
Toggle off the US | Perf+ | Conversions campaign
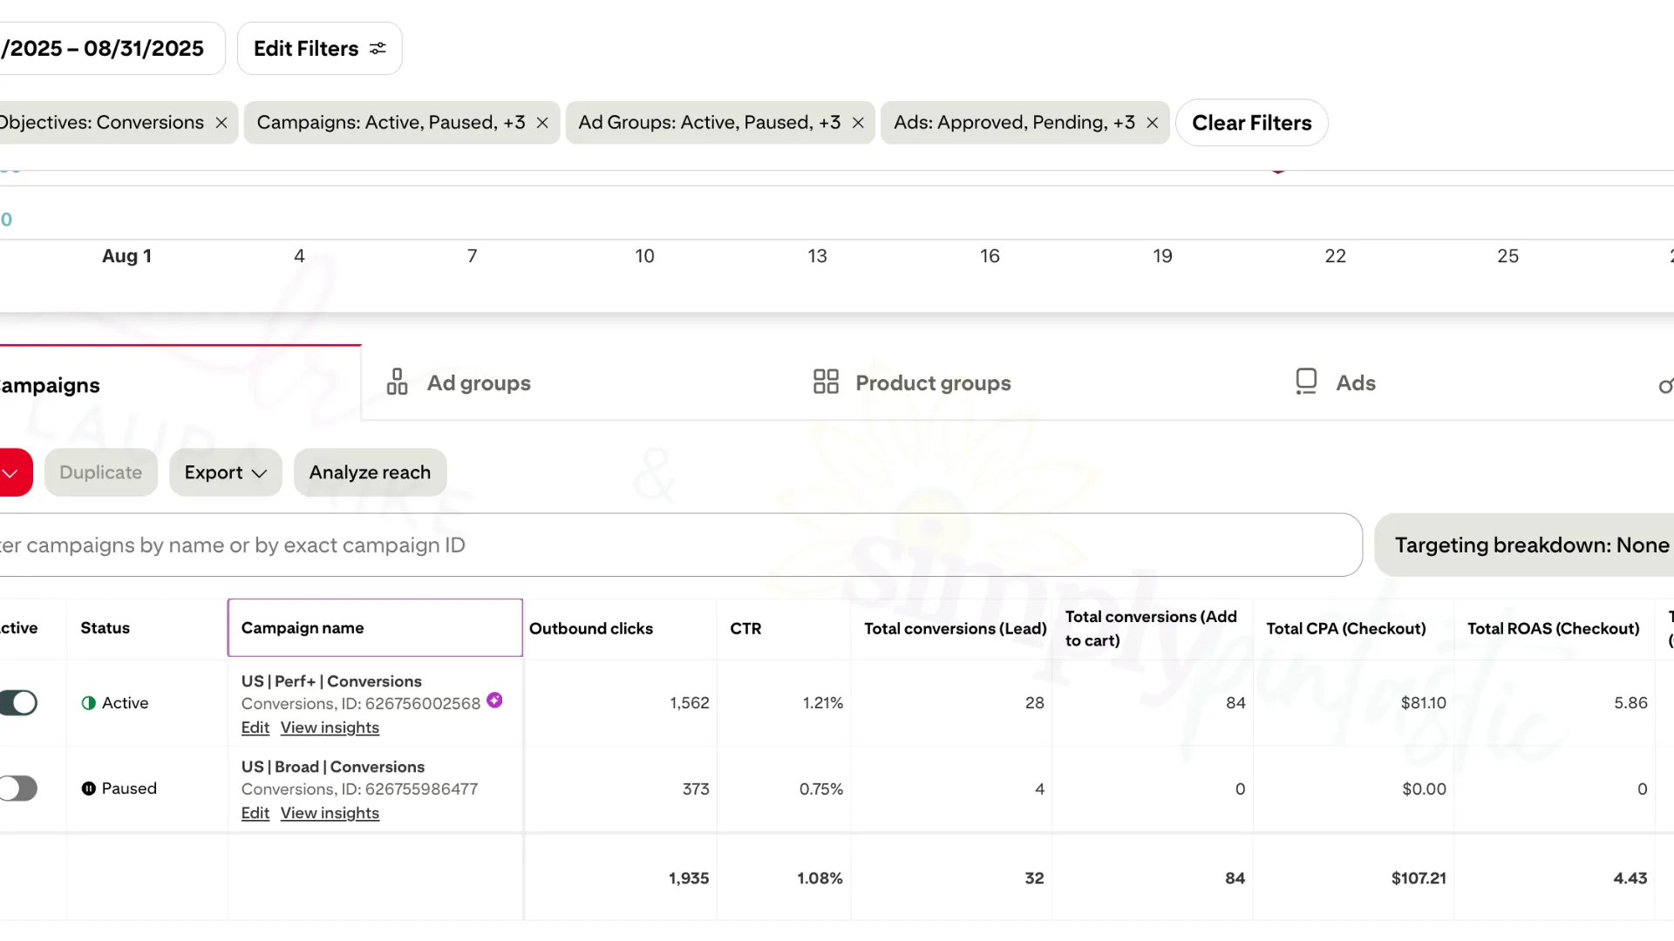tap(18, 703)
